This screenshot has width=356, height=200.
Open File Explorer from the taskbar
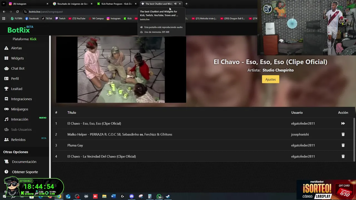pyautogui.click(x=104, y=196)
